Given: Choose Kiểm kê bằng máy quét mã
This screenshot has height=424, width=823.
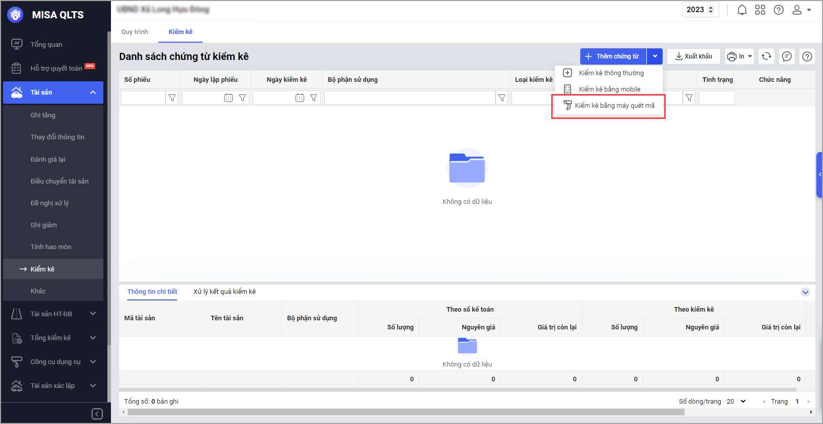Looking at the screenshot, I should pyautogui.click(x=609, y=106).
